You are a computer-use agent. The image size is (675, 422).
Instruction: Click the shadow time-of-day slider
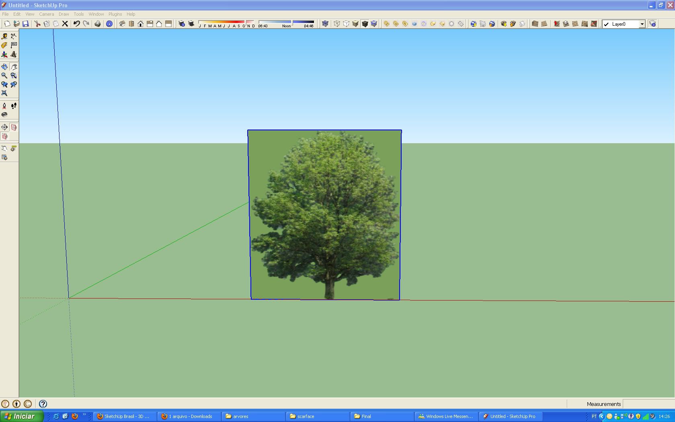pyautogui.click(x=286, y=24)
